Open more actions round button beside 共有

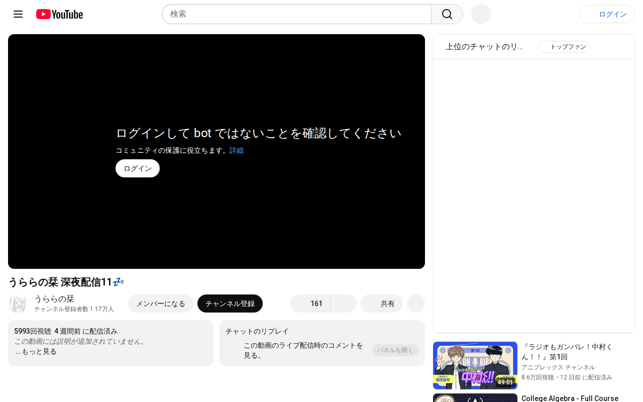(416, 304)
